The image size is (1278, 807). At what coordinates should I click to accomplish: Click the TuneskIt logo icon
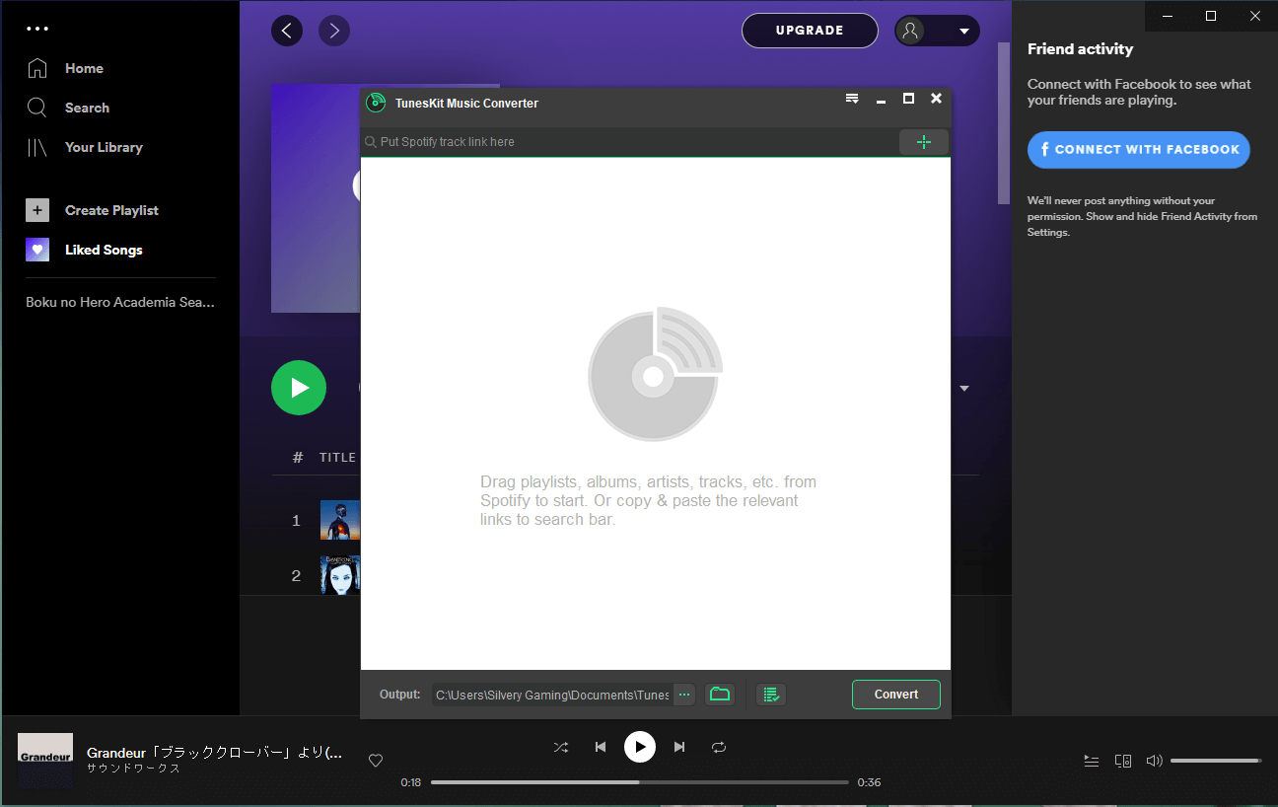376,103
